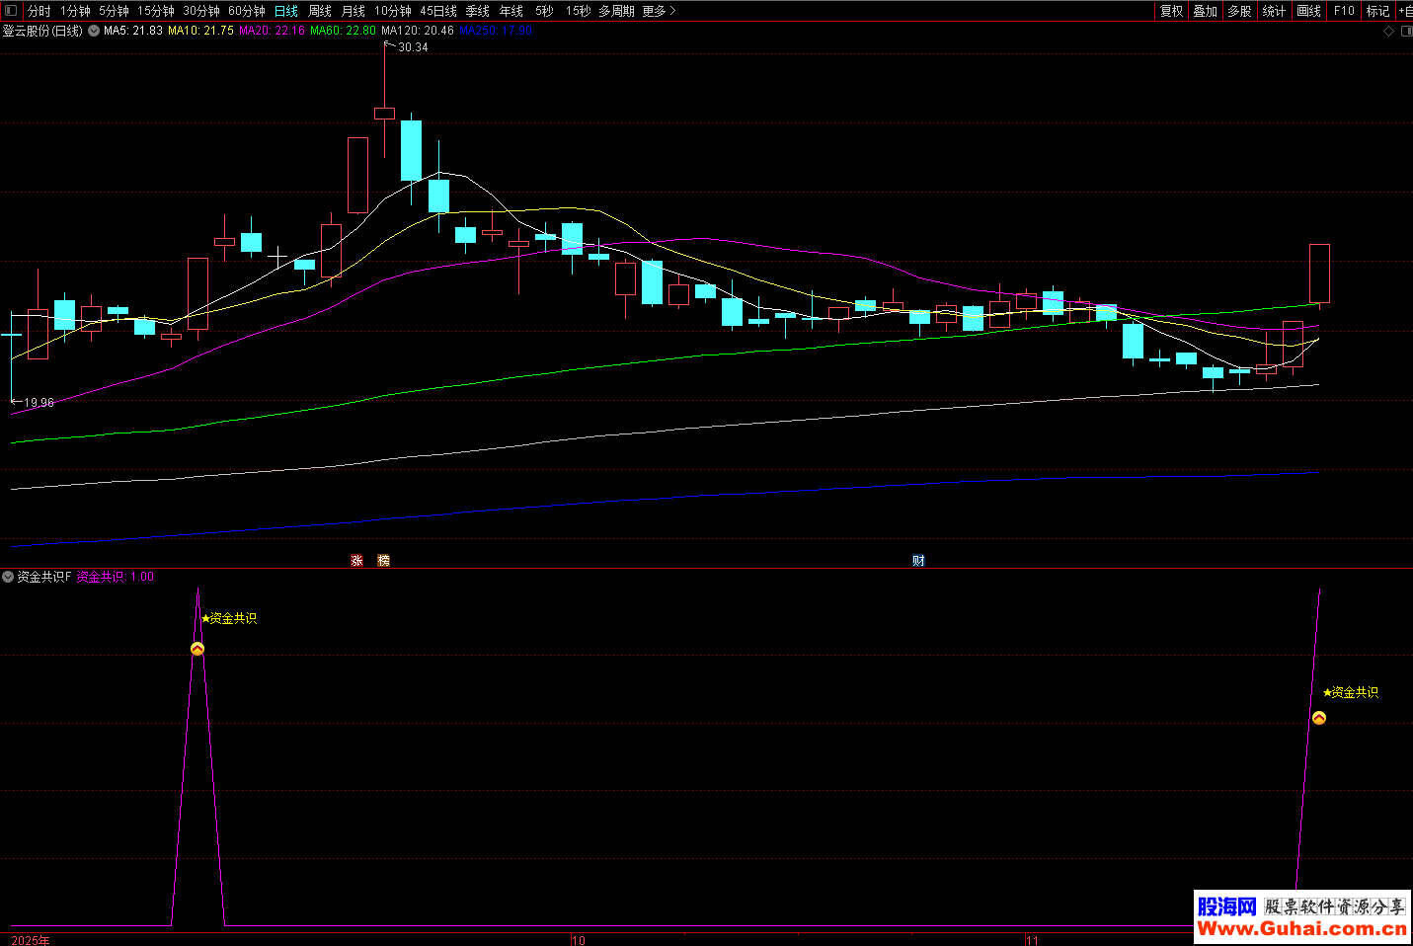This screenshot has width=1413, height=946.
Task: Open the 画线 drawing tools button
Action: (x=1308, y=11)
